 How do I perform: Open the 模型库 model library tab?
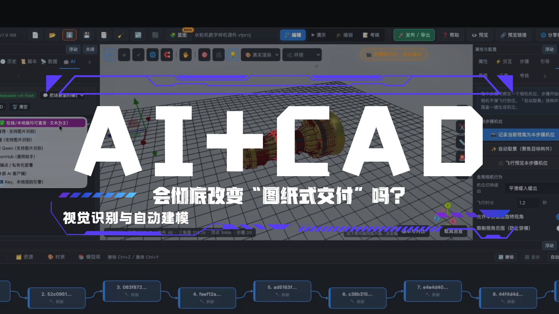coord(90,257)
